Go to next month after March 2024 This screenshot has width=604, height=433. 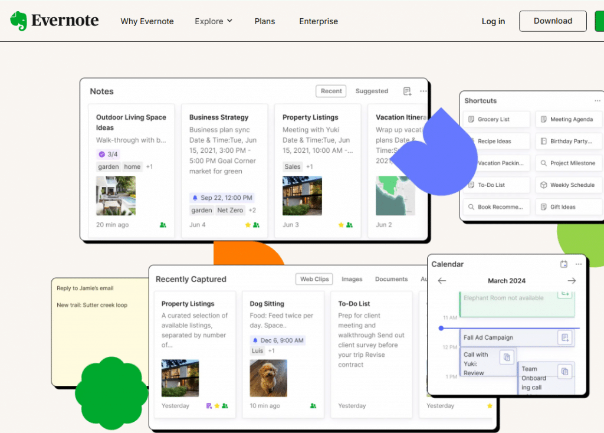(572, 280)
